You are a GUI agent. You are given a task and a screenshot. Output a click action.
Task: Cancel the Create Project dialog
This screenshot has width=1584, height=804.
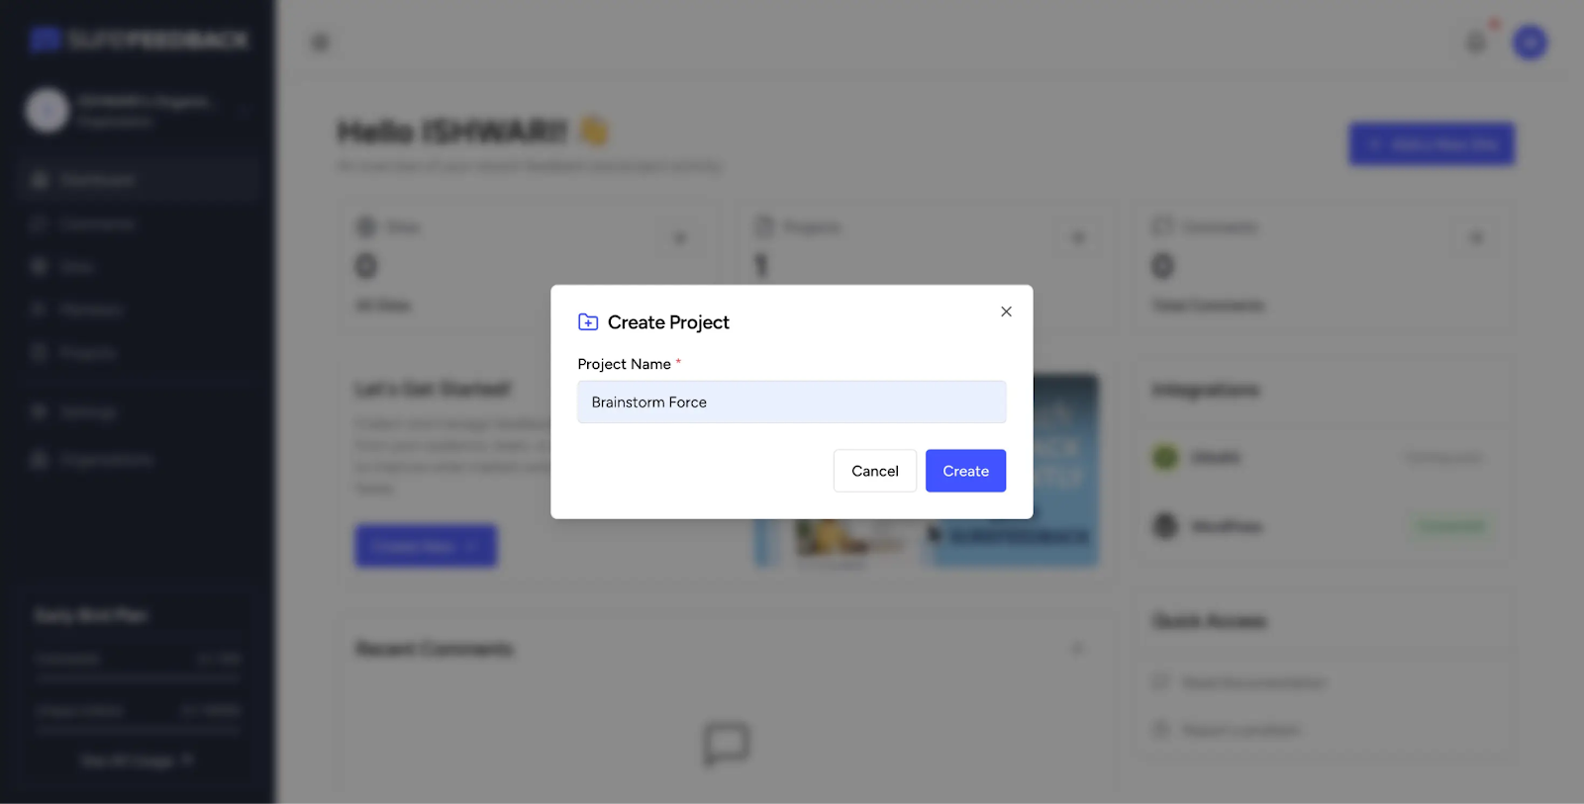tap(874, 471)
